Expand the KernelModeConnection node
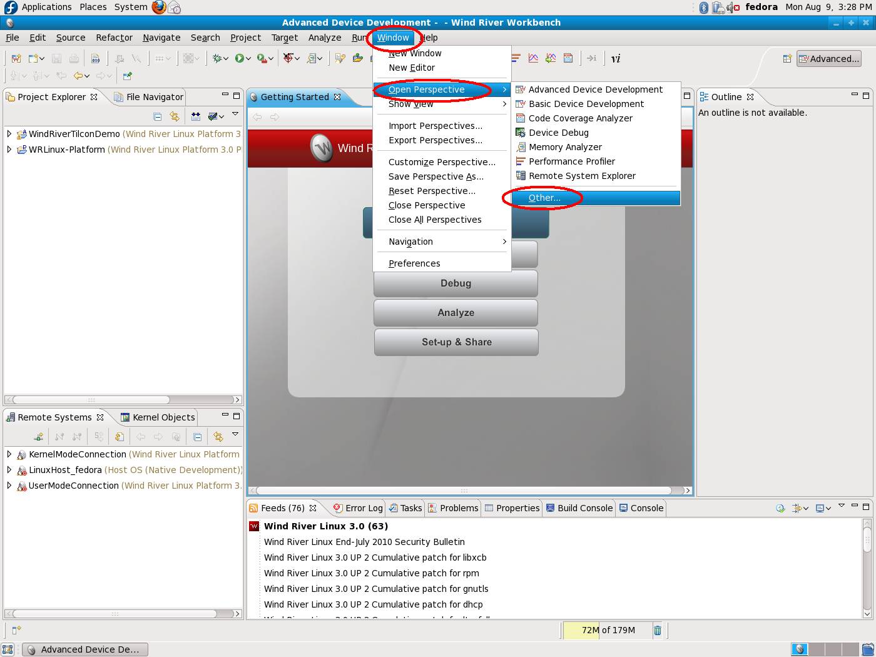Screen dimensions: 876x657 9,454
